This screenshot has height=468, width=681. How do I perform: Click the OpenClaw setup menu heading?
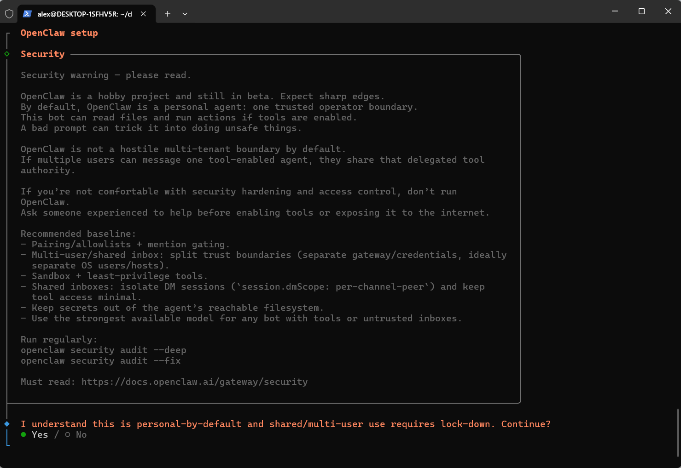pos(59,33)
